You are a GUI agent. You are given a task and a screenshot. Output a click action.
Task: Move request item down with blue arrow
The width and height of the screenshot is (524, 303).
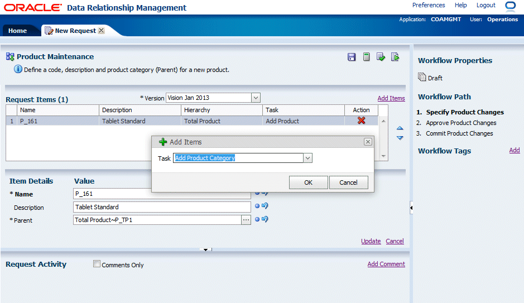tap(400, 138)
